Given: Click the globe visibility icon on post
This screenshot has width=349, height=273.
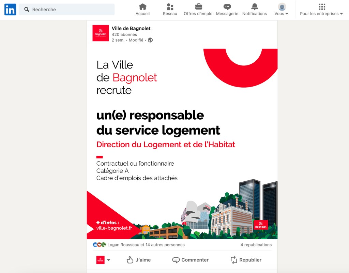Looking at the screenshot, I should (x=150, y=40).
